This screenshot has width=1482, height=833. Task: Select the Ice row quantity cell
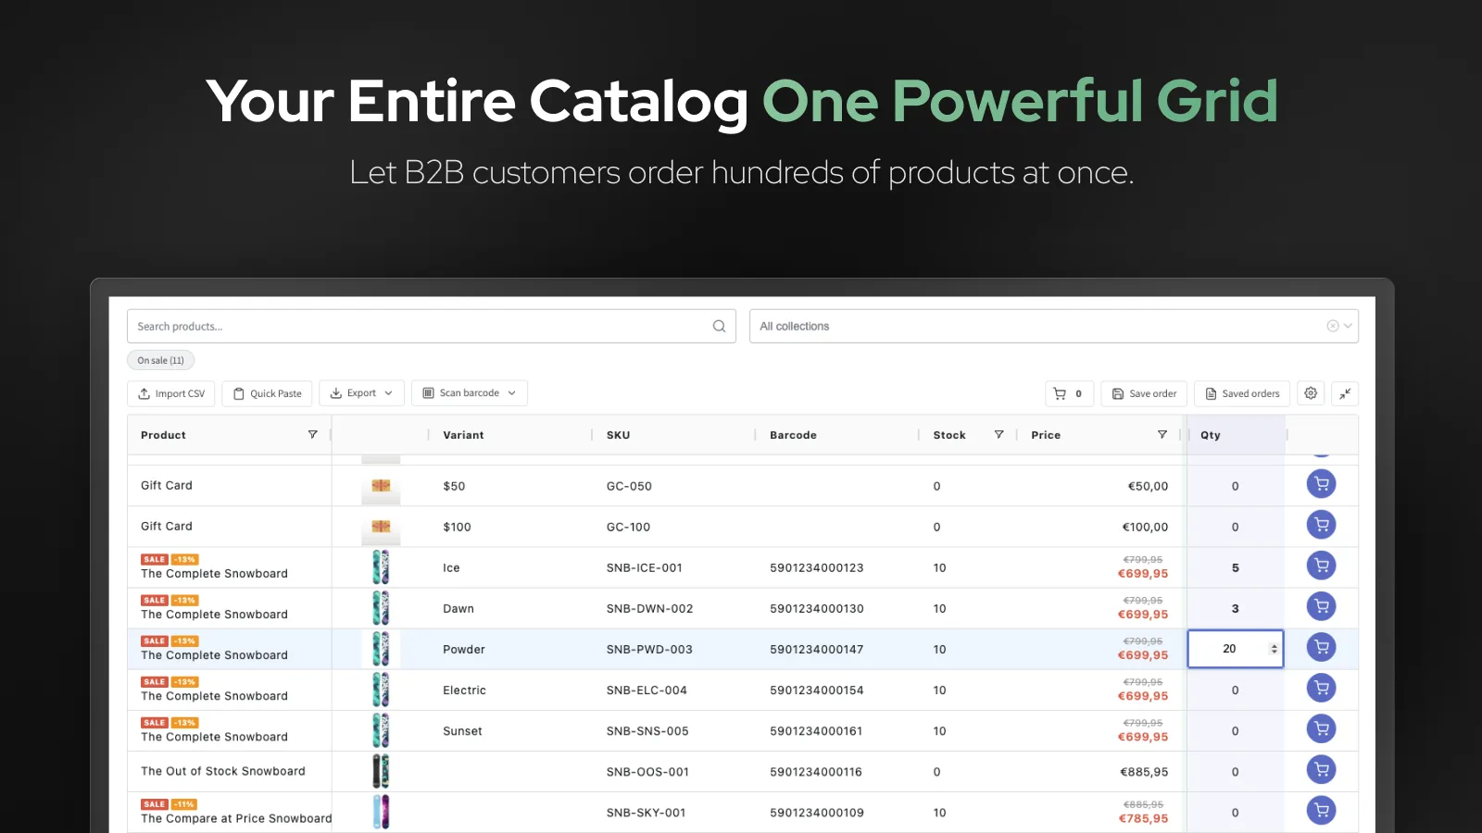tap(1235, 567)
